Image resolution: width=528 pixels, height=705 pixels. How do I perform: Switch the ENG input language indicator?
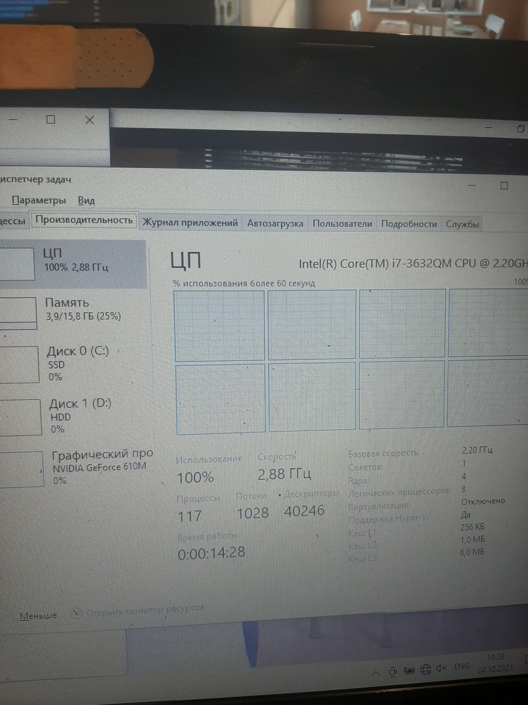(x=461, y=666)
